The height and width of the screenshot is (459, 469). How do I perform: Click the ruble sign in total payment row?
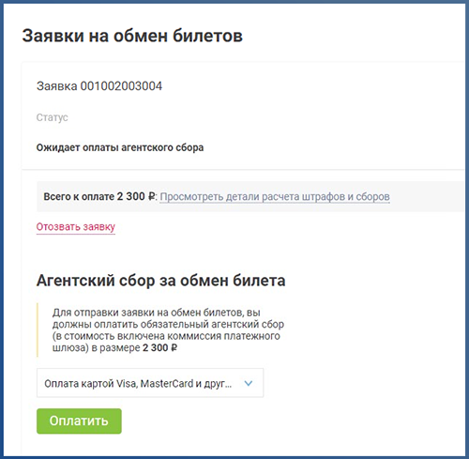point(151,196)
